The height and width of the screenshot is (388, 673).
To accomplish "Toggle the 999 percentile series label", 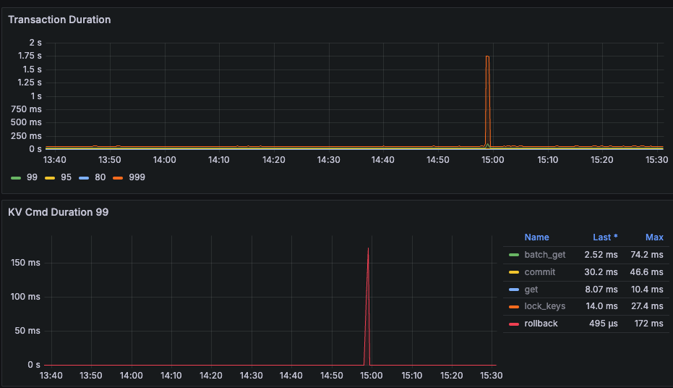I will (x=137, y=177).
